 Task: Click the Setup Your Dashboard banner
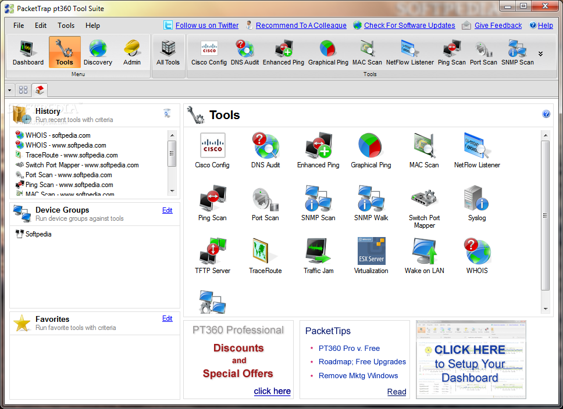pyautogui.click(x=471, y=360)
